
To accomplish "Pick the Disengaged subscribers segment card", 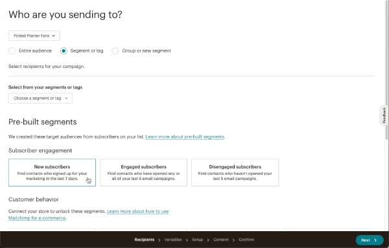I will (x=235, y=172).
